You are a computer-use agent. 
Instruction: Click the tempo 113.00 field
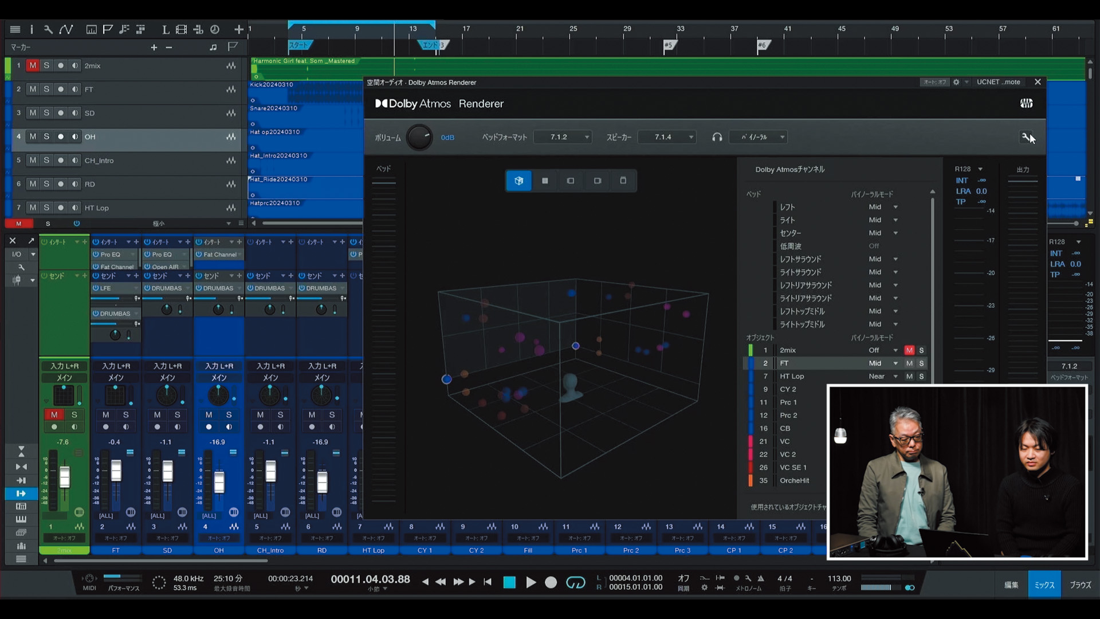click(x=839, y=579)
